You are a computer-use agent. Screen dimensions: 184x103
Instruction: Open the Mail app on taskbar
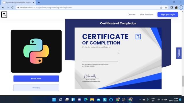click(x=98, y=100)
